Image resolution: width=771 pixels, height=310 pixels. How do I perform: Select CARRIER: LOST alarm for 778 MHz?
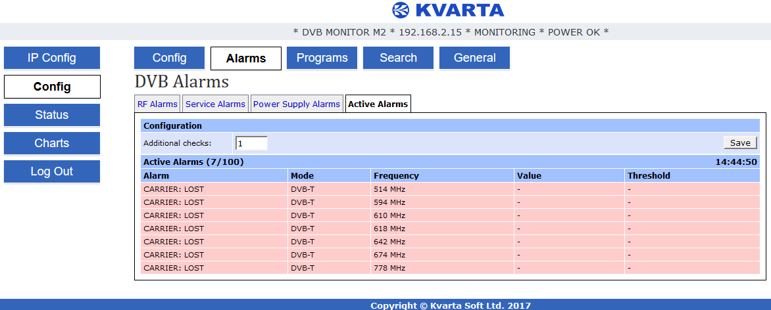click(x=214, y=268)
